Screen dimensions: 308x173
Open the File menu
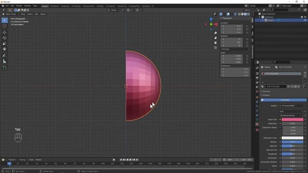[x=7, y=6]
